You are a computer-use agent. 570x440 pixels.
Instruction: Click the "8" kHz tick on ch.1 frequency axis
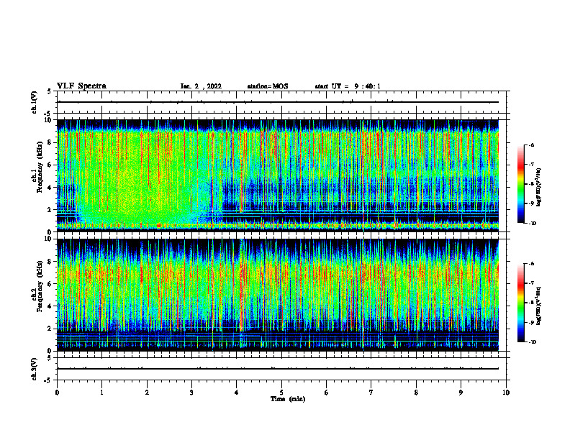coord(50,142)
